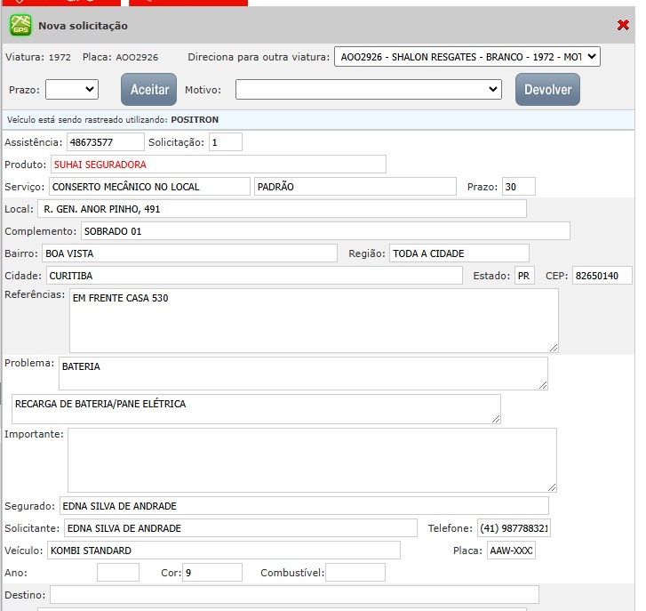Click the green GPS logo icon
The image size is (646, 611).
pyautogui.click(x=20, y=26)
